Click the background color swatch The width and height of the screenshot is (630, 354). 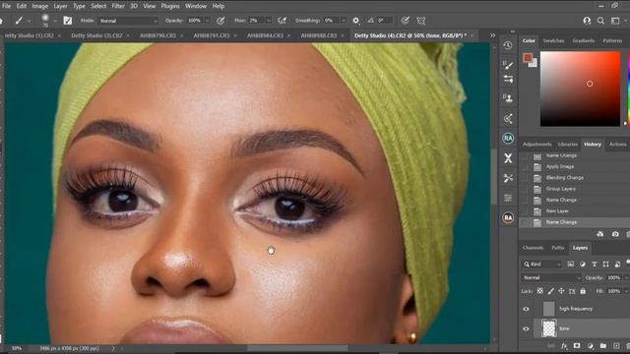tap(534, 64)
